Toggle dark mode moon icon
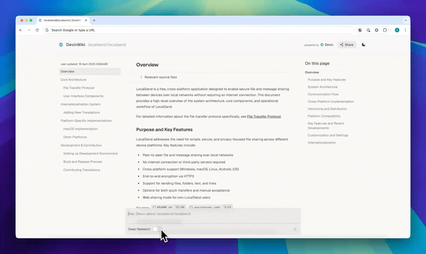 coord(363,45)
